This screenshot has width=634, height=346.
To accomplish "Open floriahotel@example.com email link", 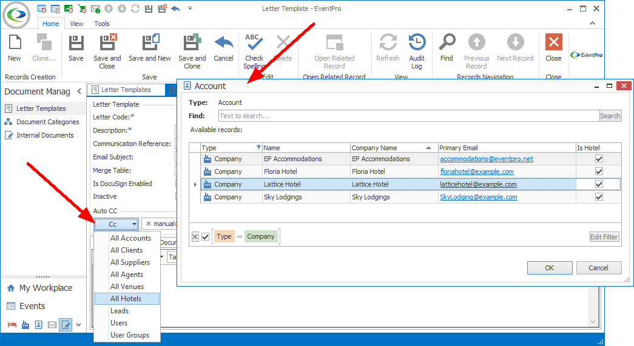I will click(x=477, y=171).
